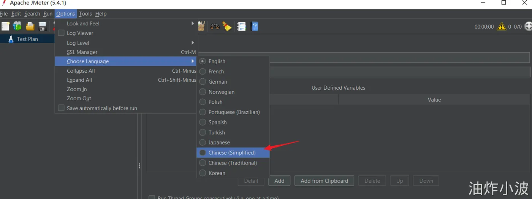Screen dimensions: 532x199
Task: Click the Up button
Action: 399,181
